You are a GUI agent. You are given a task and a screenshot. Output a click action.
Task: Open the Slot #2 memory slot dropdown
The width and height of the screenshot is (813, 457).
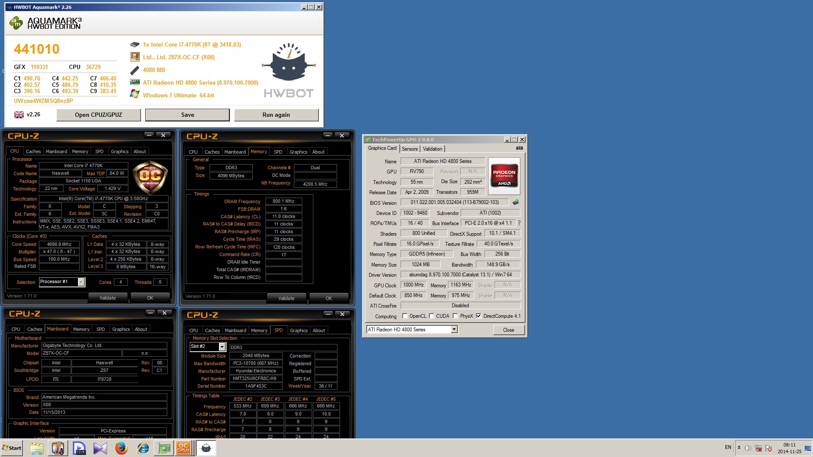coord(222,347)
